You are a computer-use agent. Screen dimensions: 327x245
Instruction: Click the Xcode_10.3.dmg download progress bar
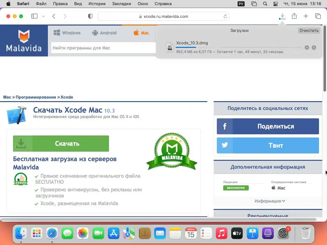pos(239,48)
